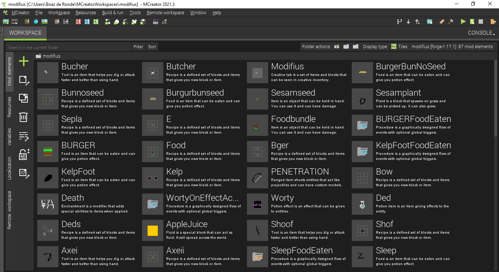Delete selected element using trash icon
Image resolution: width=499 pixels, height=272 pixels.
23,117
